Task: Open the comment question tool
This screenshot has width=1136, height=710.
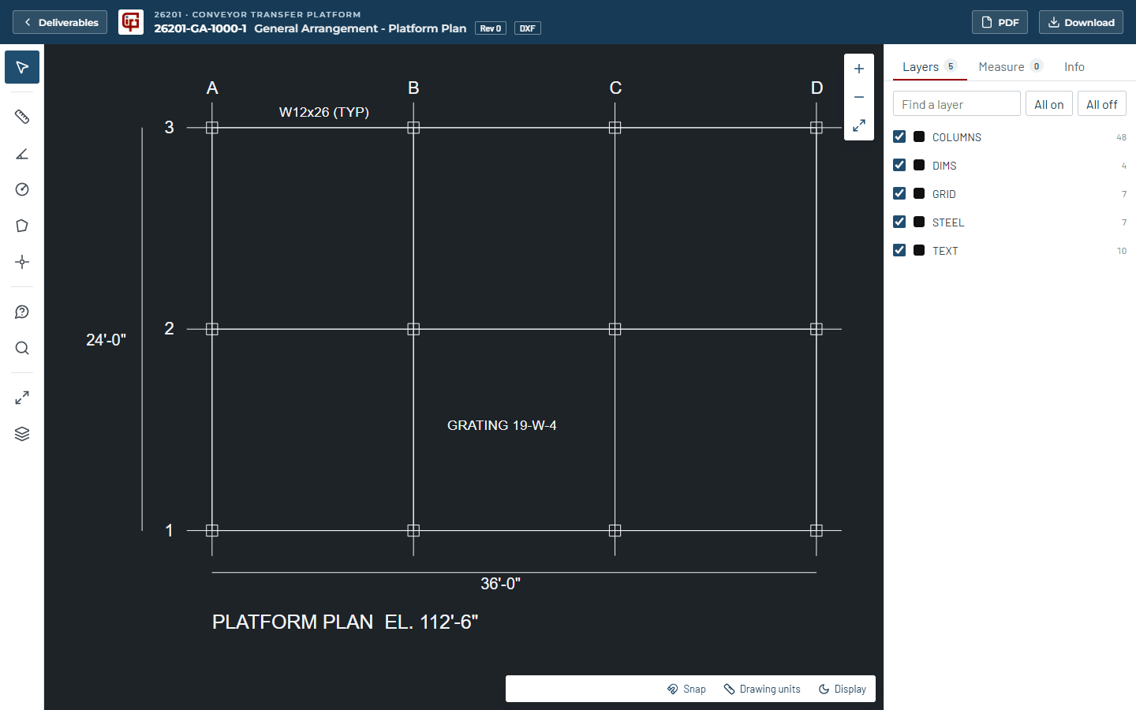Action: (x=22, y=312)
